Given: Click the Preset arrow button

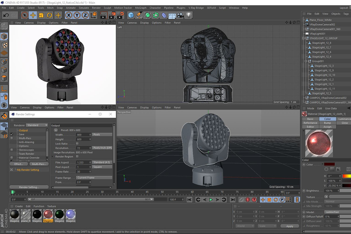Looking at the screenshot, I should pyautogui.click(x=56, y=130).
